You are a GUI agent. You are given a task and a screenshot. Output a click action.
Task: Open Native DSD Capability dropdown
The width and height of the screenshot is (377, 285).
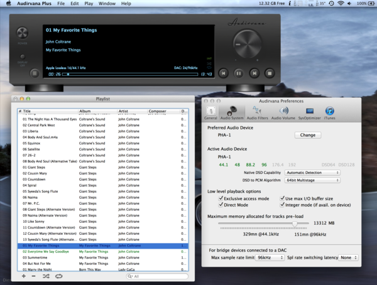[312, 173]
